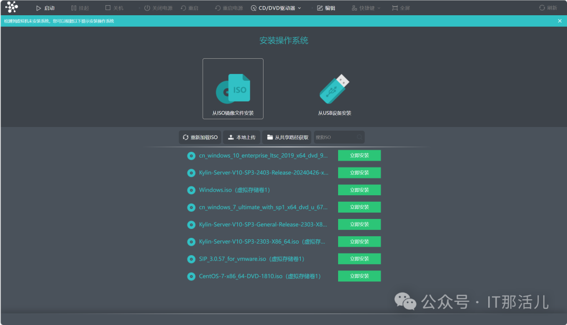Select Windows.iso（虚拟存储卷1）file name
Viewport: 567px width, 325px height.
tap(235, 190)
